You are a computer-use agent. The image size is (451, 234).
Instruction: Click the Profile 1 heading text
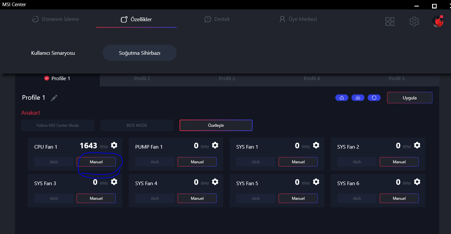tap(34, 98)
